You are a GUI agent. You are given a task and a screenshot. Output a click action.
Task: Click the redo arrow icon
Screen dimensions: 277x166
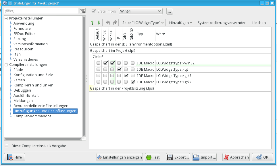115,23
